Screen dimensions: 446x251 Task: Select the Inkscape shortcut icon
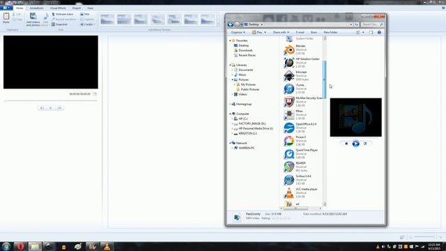(x=289, y=76)
